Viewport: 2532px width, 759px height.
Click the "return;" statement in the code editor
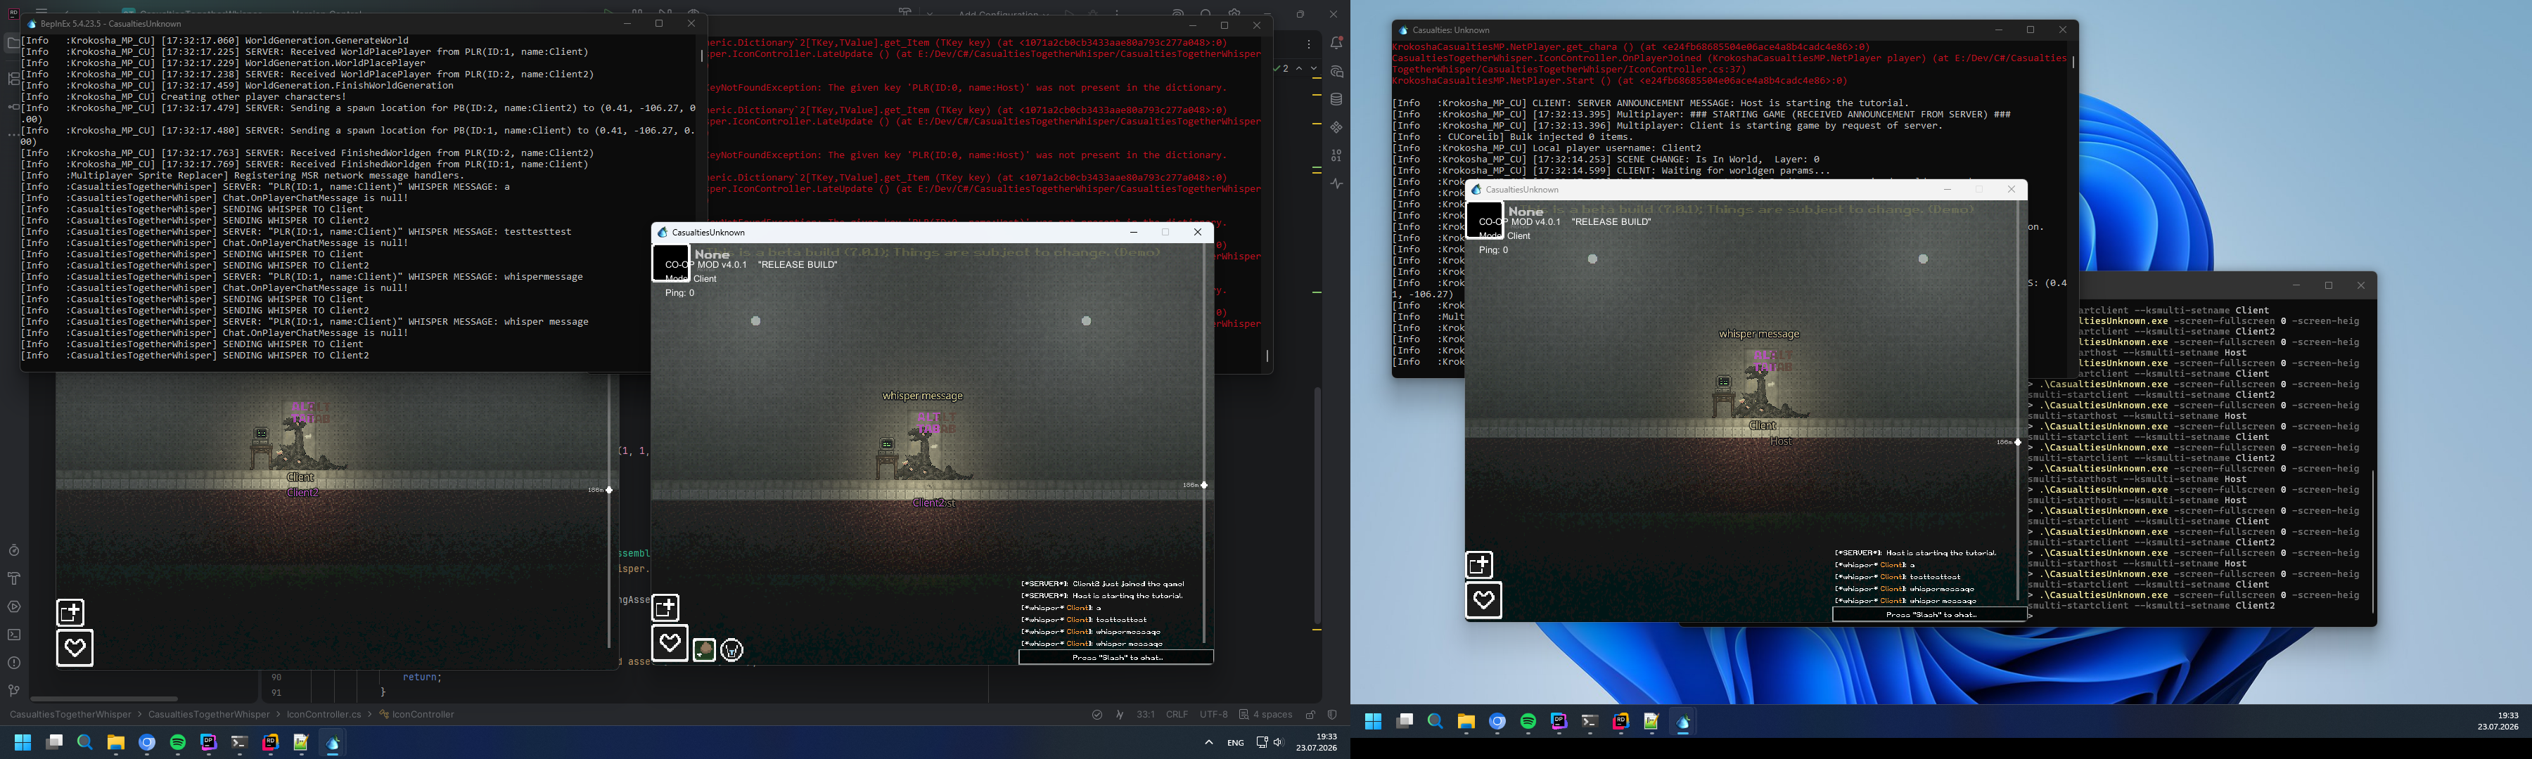coord(422,677)
